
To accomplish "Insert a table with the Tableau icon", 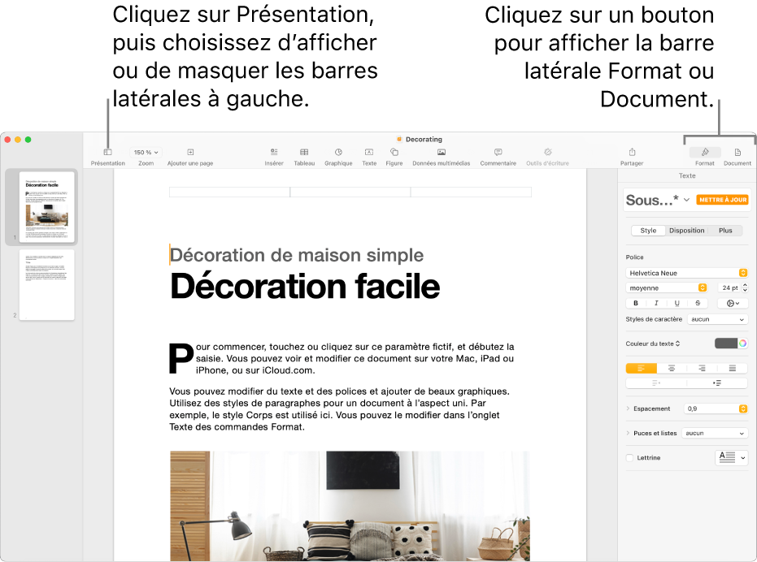I will [x=304, y=152].
